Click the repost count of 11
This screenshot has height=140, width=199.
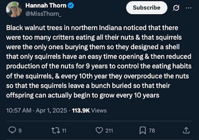(x=64, y=131)
